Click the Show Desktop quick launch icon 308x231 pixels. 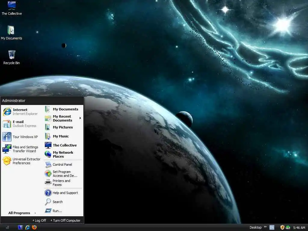(x=20, y=227)
